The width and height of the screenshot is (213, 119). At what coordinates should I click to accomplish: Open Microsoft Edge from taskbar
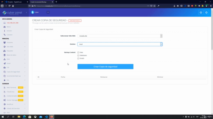pos(24,117)
